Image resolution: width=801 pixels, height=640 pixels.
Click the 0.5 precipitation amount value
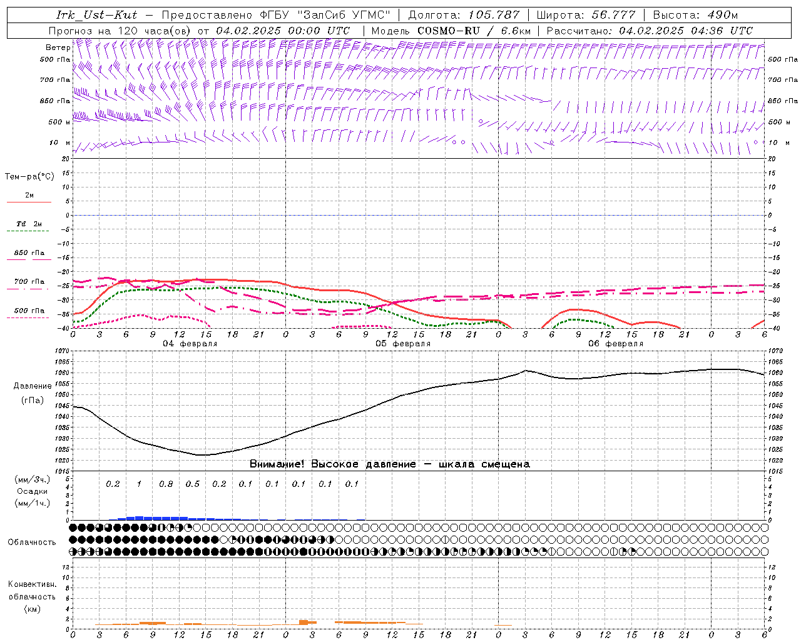tap(193, 484)
